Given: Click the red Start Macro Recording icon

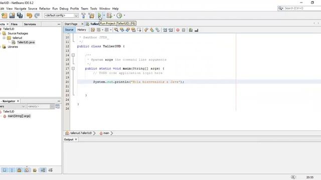Looking at the screenshot, I should coord(178,30).
